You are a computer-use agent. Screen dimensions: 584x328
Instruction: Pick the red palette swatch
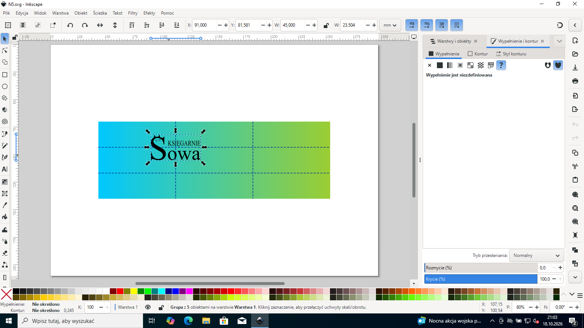pos(120,291)
